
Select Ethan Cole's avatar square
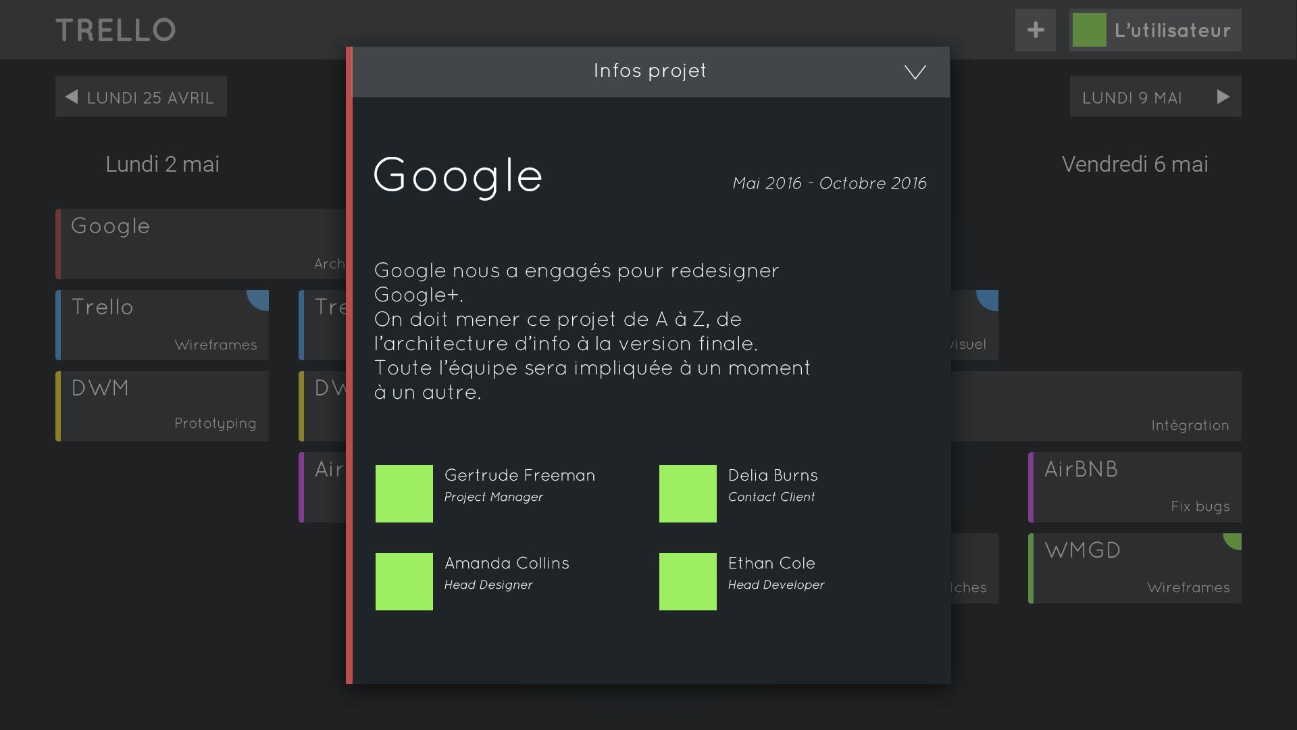(687, 581)
